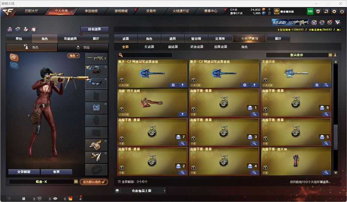The width and height of the screenshot is (347, 202).
Task: Click the 恢复 button under character
Action: [x=56, y=172]
